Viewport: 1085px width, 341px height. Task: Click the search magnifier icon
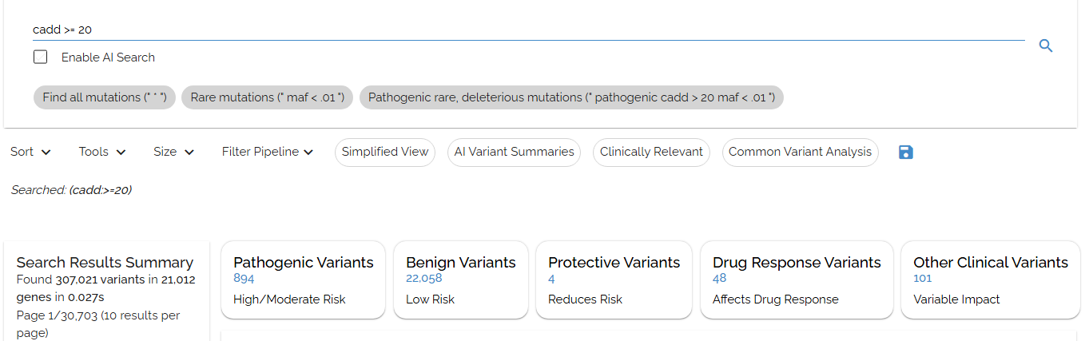click(x=1045, y=46)
